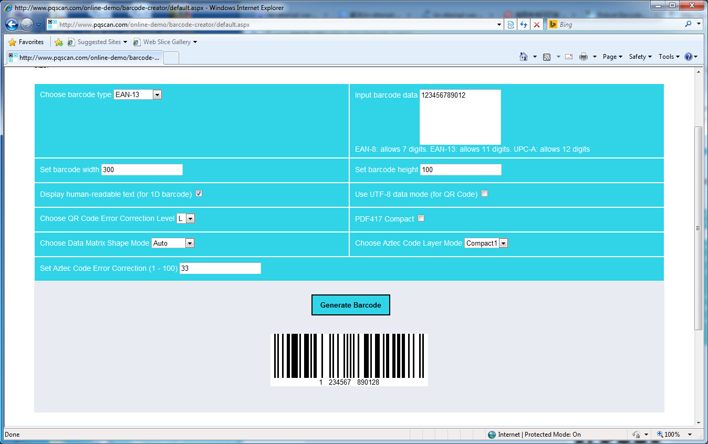Click the Stop loading red X icon

click(537, 24)
